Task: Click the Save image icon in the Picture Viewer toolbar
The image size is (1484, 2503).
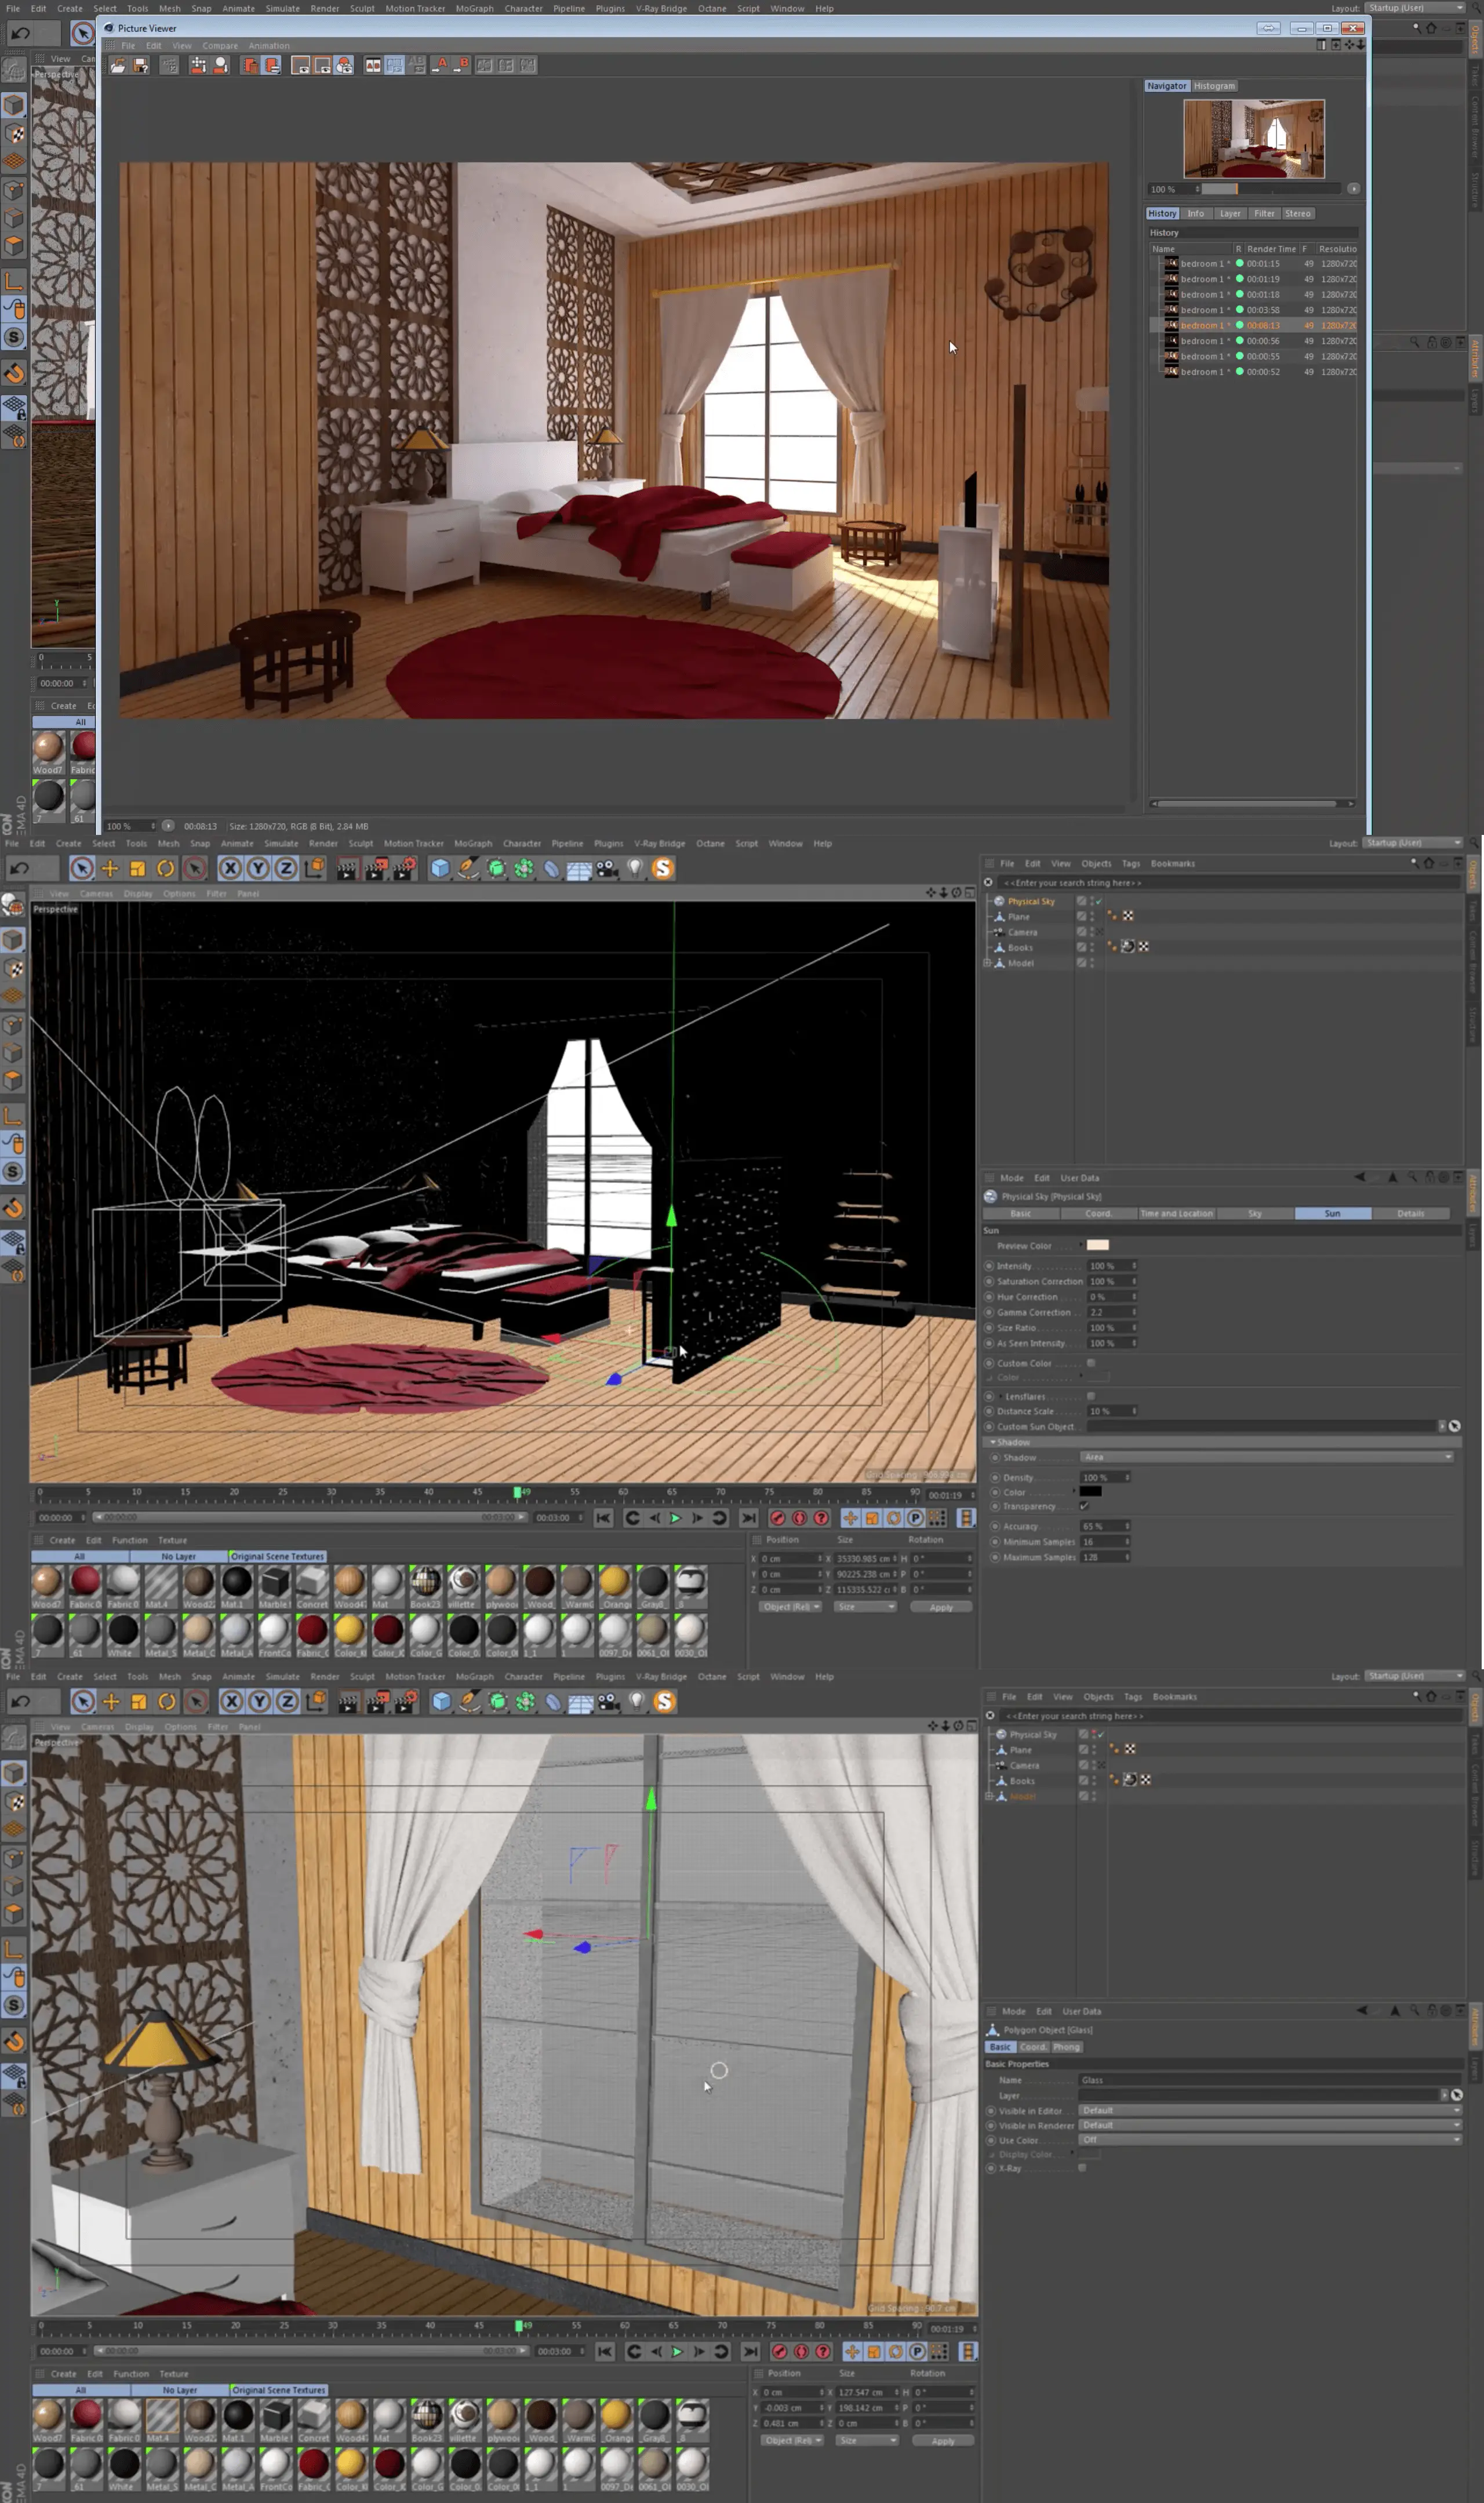Action: (140, 65)
